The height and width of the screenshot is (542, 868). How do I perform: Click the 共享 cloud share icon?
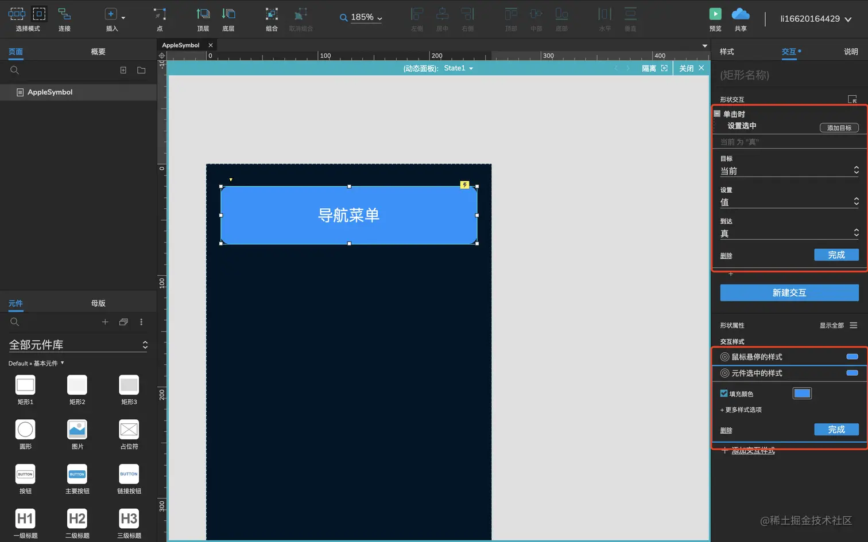click(741, 14)
